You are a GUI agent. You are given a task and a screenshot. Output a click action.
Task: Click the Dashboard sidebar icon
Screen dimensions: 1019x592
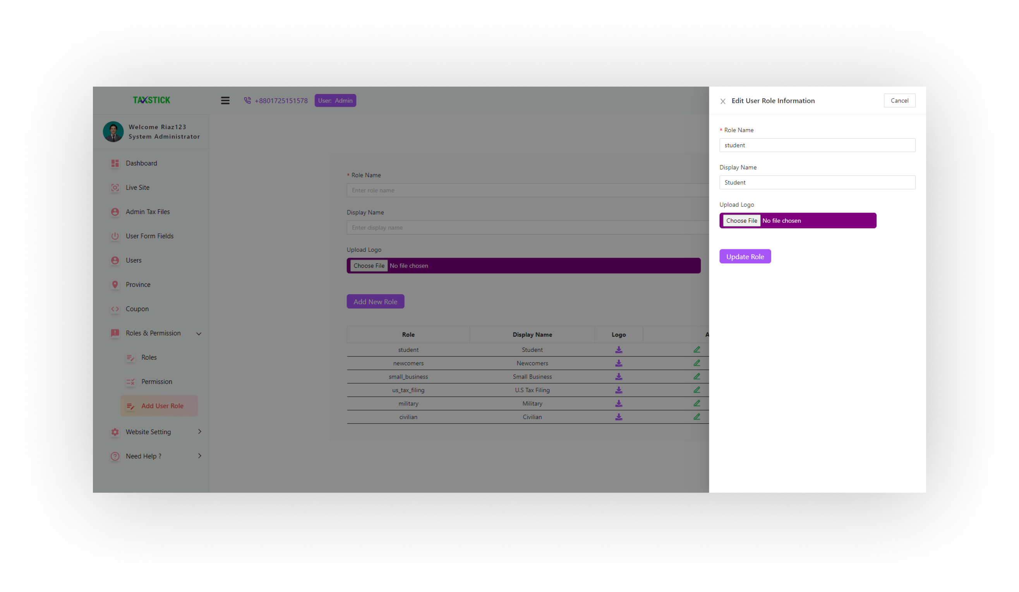[x=115, y=163]
